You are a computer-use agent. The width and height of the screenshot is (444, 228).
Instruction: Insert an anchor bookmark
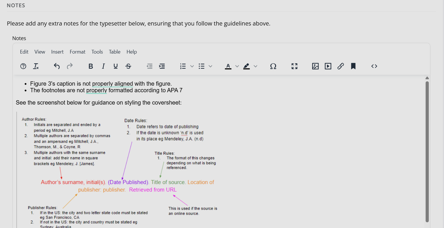[353, 66]
